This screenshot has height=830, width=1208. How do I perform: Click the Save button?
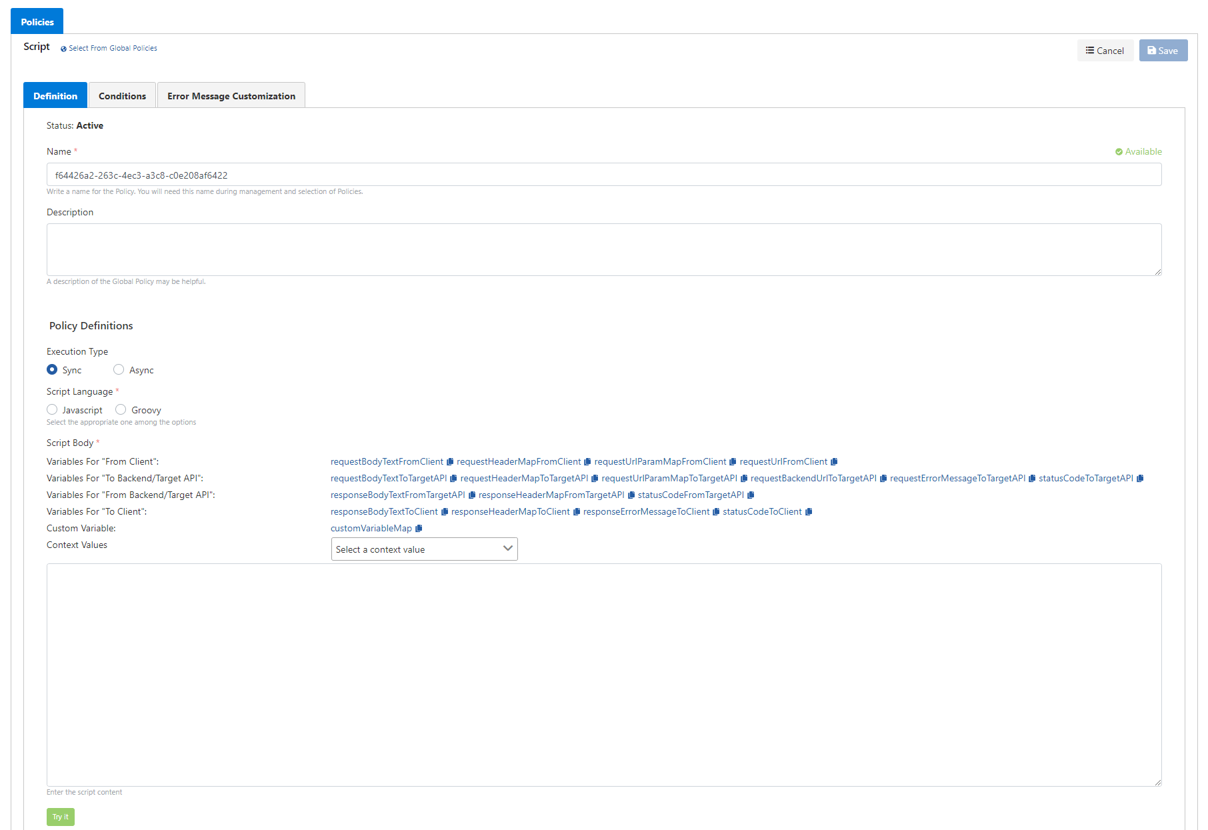tap(1163, 51)
